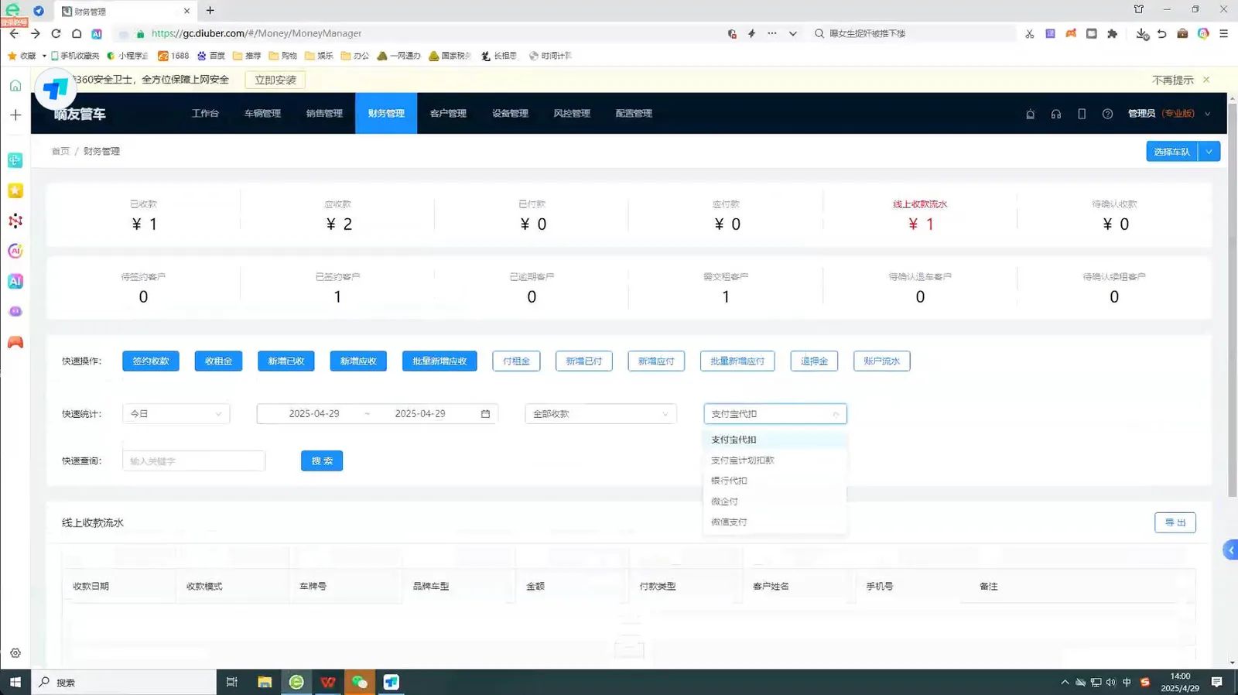Click the browser home icon
Screen dimensions: 1238x695
pos(77,33)
